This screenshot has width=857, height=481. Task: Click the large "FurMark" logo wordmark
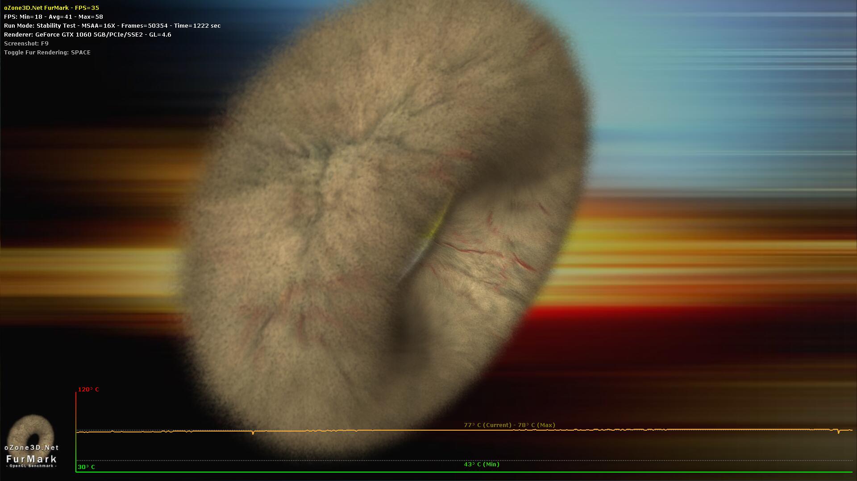(x=31, y=459)
